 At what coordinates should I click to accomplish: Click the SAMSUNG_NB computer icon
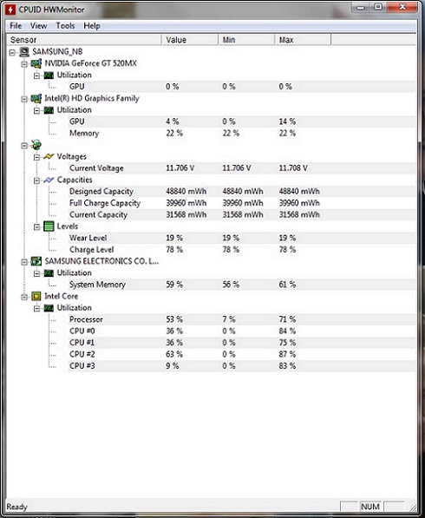[23, 52]
